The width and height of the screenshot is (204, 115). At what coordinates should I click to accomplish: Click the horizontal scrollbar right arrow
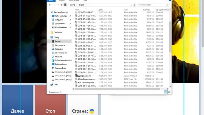coord(168,89)
